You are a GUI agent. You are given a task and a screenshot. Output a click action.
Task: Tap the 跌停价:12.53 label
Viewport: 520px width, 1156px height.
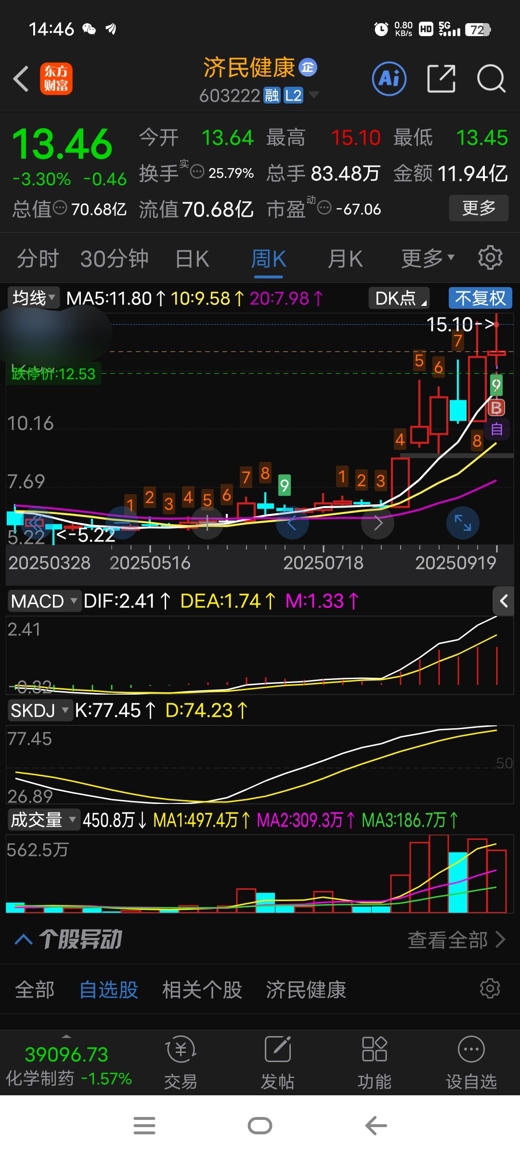[x=53, y=373]
